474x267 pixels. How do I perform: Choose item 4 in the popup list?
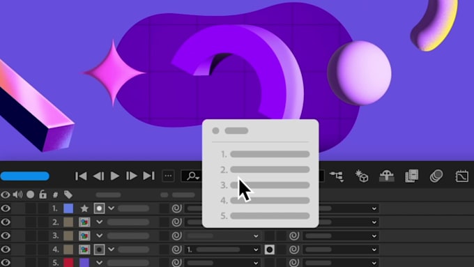265,201
